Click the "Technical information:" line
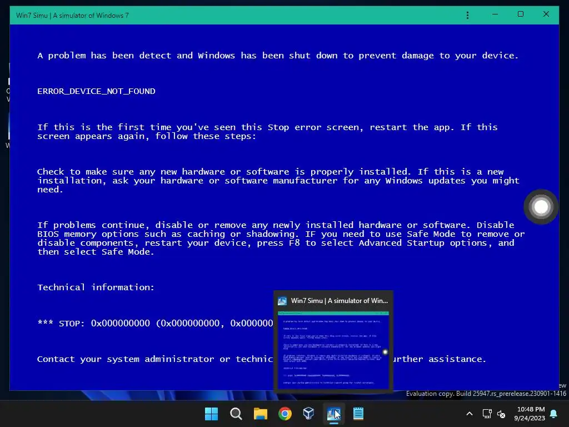This screenshot has height=427, width=569. coord(96,287)
